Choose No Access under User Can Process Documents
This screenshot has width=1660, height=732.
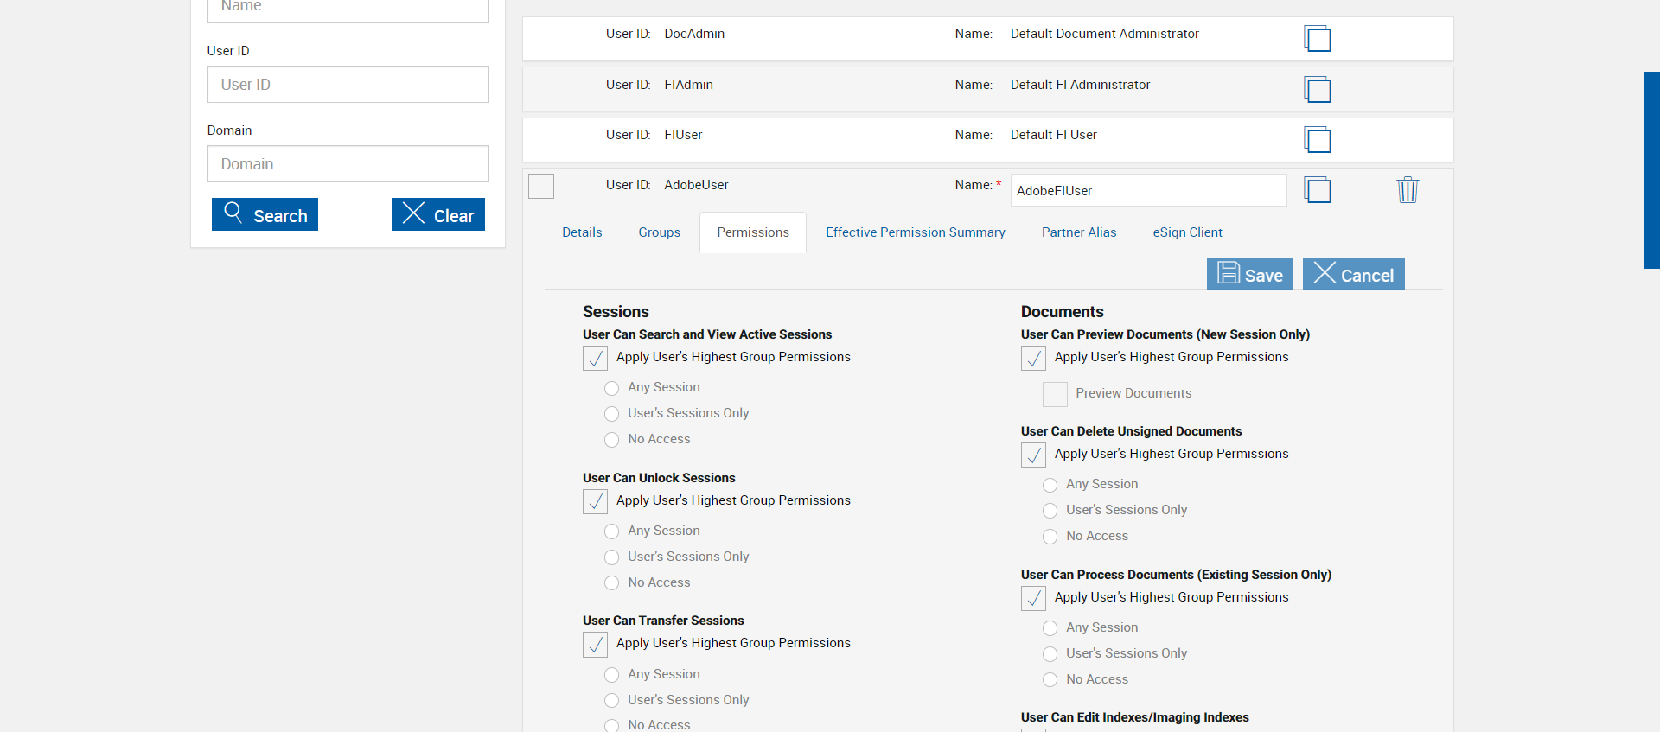(1050, 680)
